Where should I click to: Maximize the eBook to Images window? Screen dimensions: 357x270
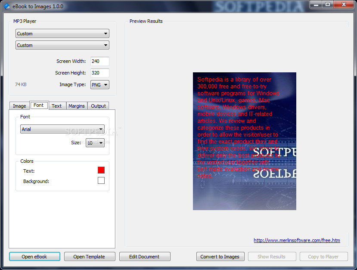pos(328,4)
